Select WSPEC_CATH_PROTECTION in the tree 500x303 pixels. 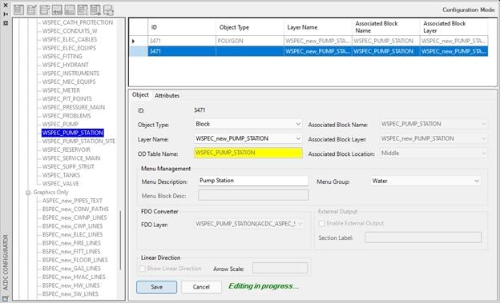(78, 22)
